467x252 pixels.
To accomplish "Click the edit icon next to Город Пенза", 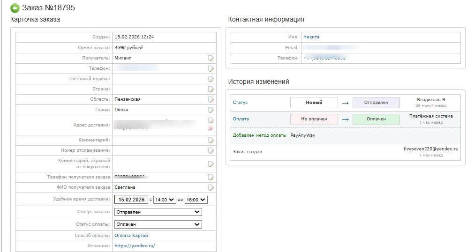I will 211,110.
